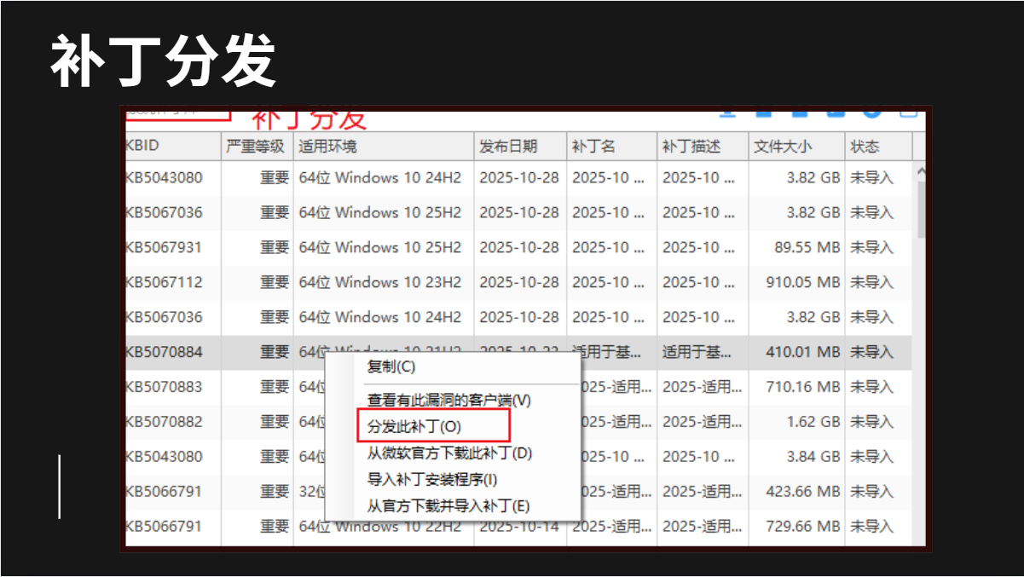The width and height of the screenshot is (1024, 577).
Task: Click the 适用环境 column header
Action: click(383, 146)
